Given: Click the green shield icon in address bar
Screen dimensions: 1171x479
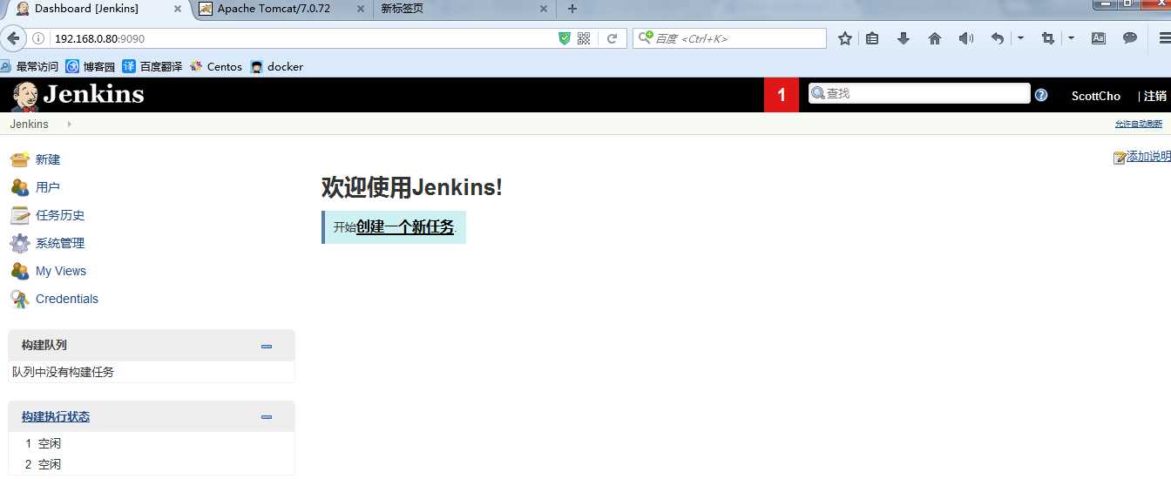Looking at the screenshot, I should [x=565, y=38].
